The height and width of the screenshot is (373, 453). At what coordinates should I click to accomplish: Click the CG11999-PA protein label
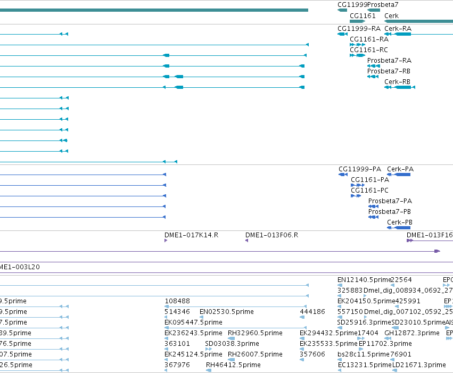pos(360,169)
